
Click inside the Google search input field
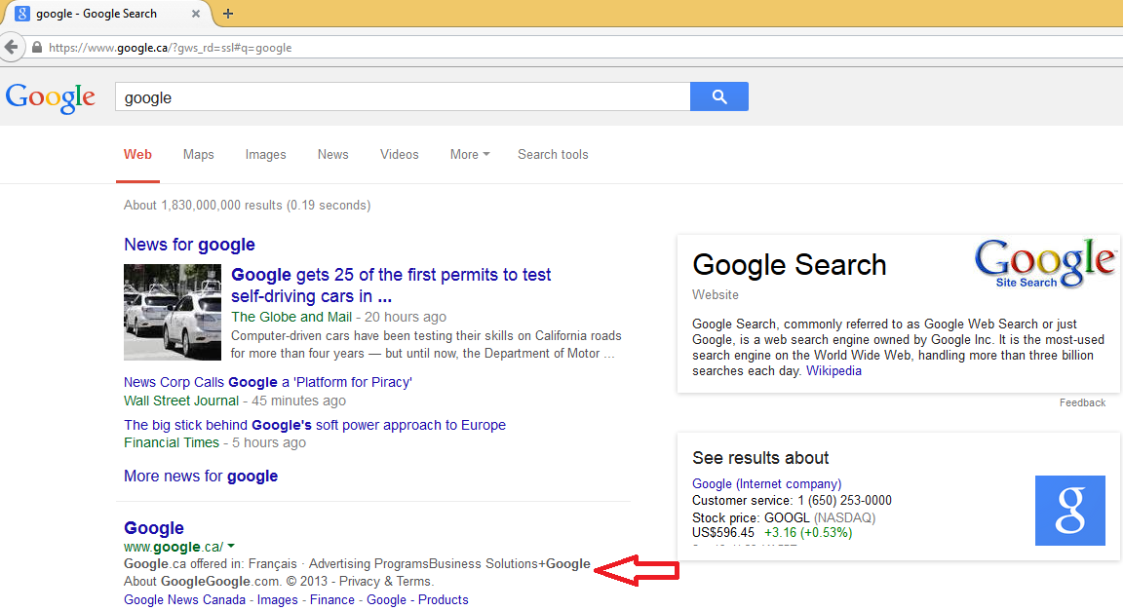tap(403, 96)
